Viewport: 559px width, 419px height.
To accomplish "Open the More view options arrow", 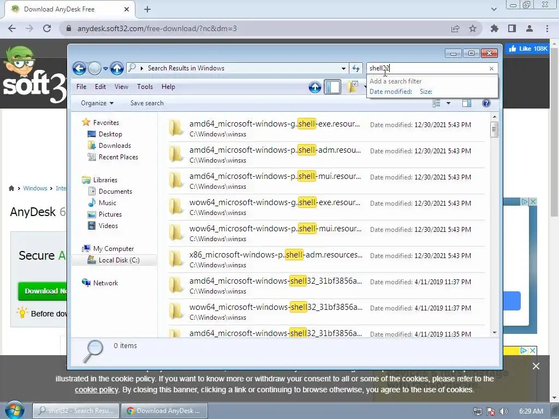I will pyautogui.click(x=449, y=103).
